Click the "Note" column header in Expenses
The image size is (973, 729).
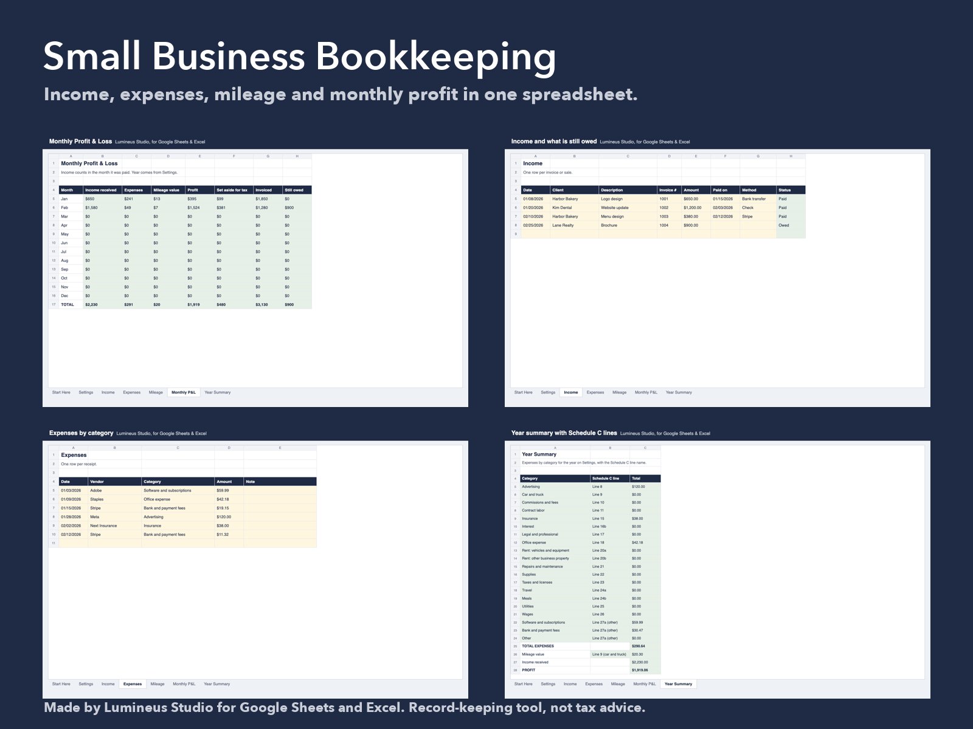point(280,482)
